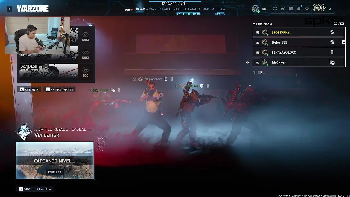Click the party count number 4
This screenshot has width=350, height=197.
click(330, 9)
